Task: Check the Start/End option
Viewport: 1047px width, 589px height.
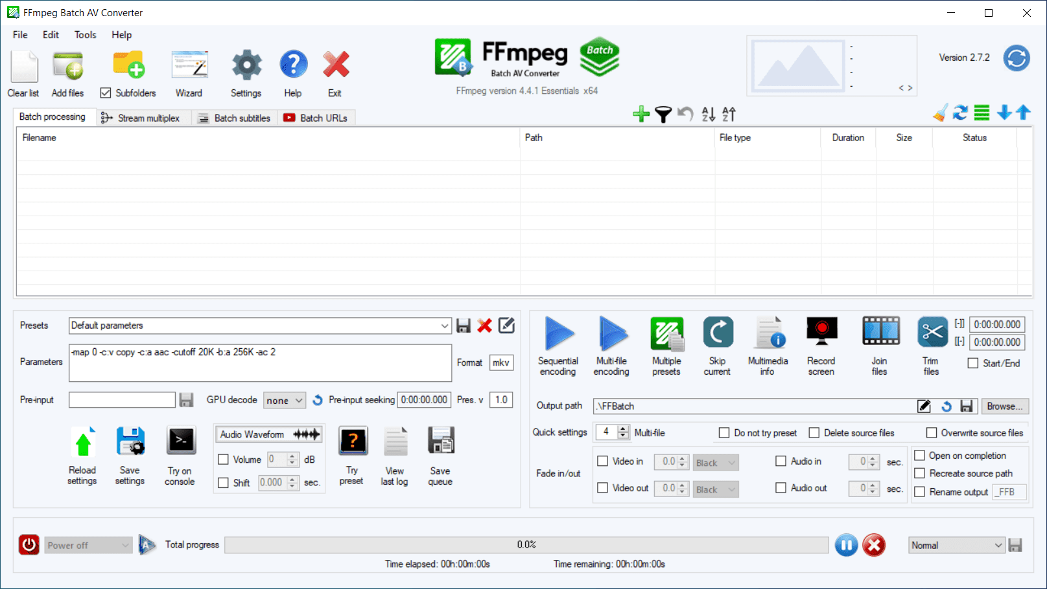Action: [x=973, y=364]
